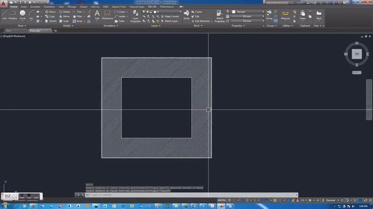The image size is (373, 209).
Task: Expand the Block panel
Action: (x=198, y=26)
